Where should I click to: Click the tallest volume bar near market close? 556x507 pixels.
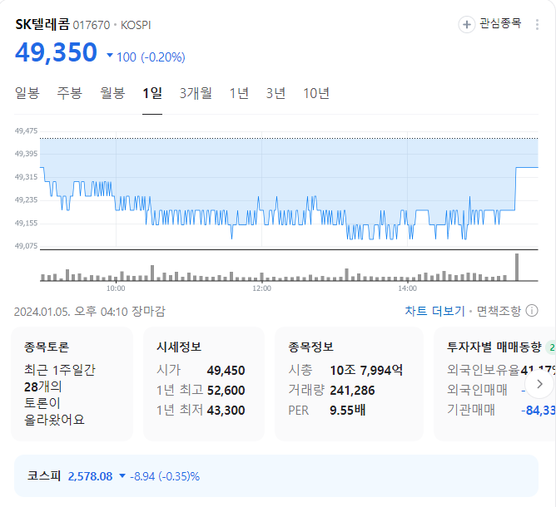(517, 267)
